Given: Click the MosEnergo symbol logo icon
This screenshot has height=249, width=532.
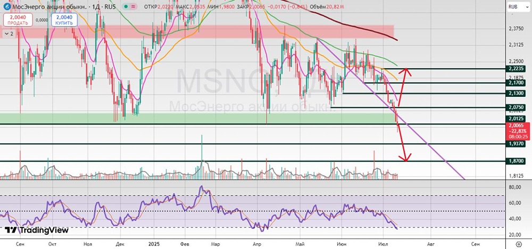Looking at the screenshot, I should (x=7, y=6).
